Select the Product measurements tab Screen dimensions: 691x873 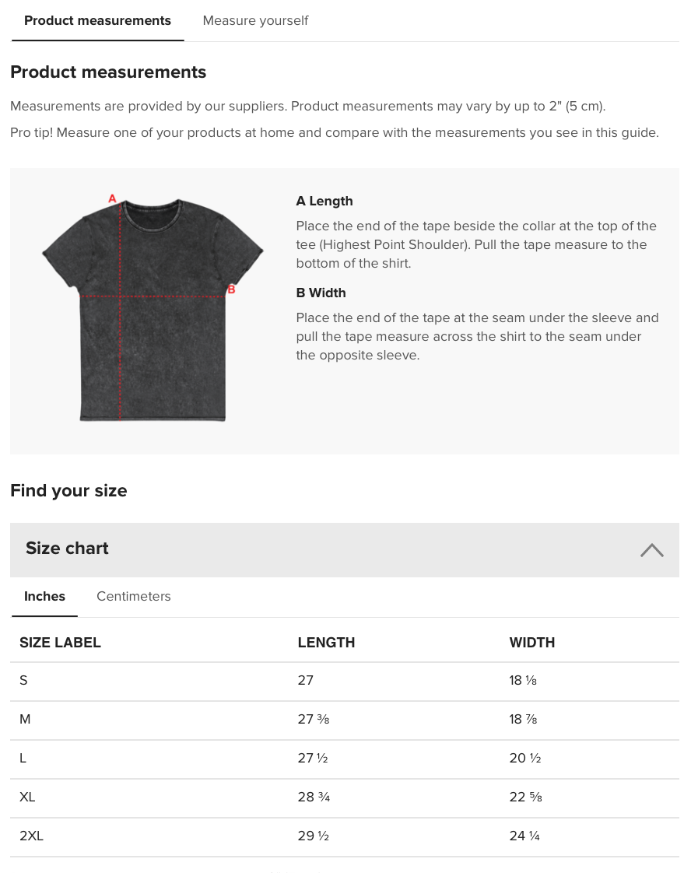click(x=97, y=21)
